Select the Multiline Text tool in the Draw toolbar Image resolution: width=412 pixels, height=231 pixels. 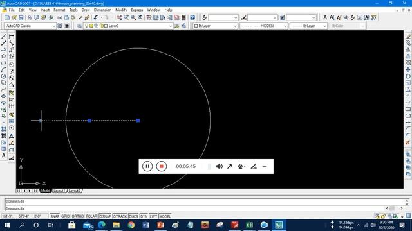pos(4,155)
